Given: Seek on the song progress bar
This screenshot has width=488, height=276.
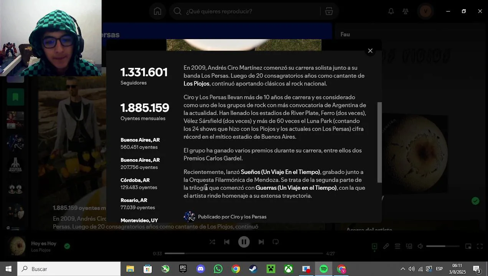Looking at the screenshot, I should (x=244, y=253).
